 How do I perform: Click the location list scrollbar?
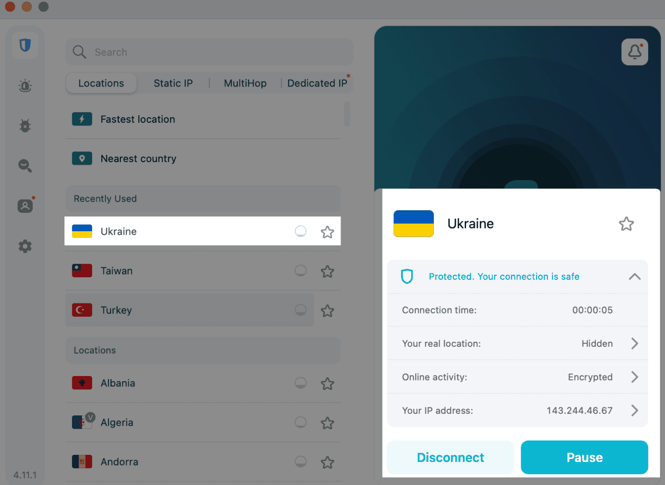pos(347,114)
